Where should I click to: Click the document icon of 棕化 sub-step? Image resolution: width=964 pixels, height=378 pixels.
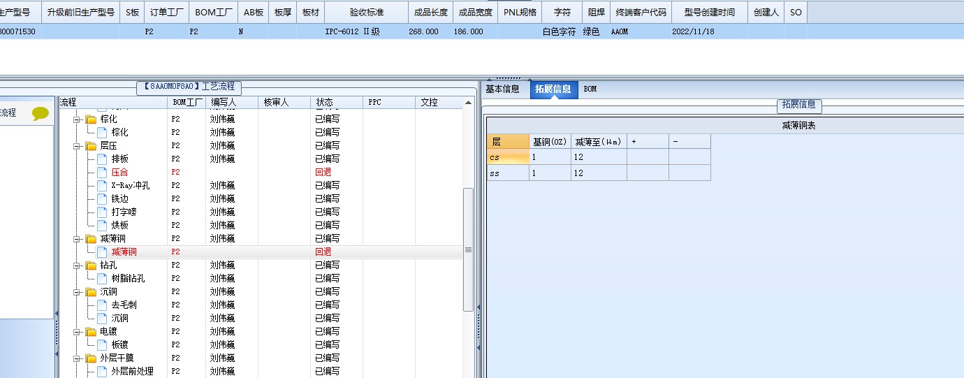pyautogui.click(x=102, y=133)
